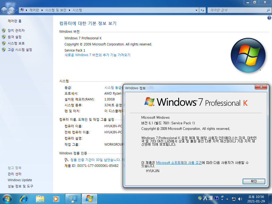Show hidden tray icons arrow
The image size is (272, 204).
(227, 199)
